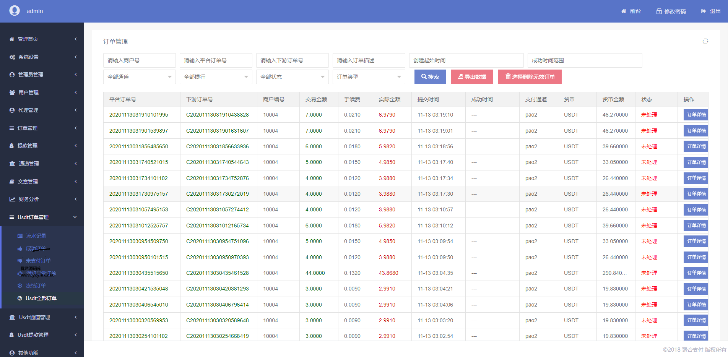Click the home icon labeled 前台
Image resolution: width=728 pixels, height=357 pixels.
[624, 11]
